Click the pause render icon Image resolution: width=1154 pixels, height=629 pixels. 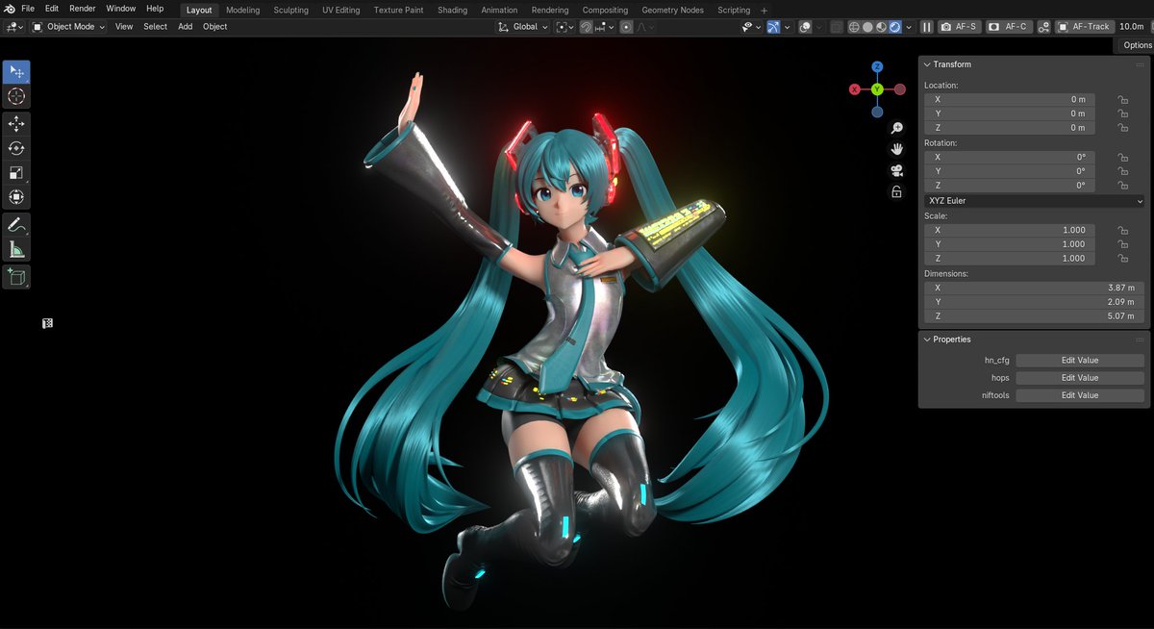point(927,27)
